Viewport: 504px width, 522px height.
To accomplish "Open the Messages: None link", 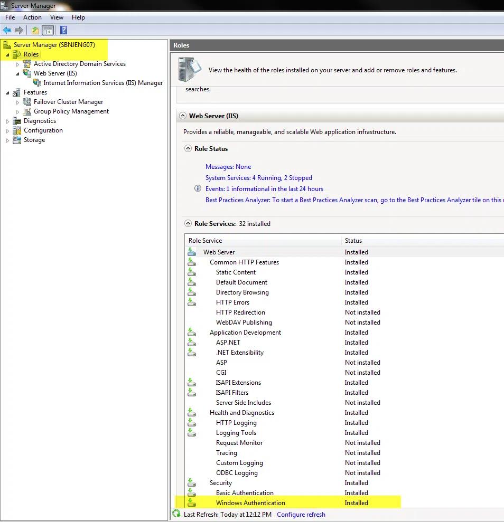I will pos(228,166).
